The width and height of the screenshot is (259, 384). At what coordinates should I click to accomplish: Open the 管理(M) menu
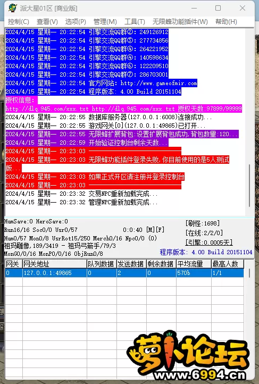(105, 22)
